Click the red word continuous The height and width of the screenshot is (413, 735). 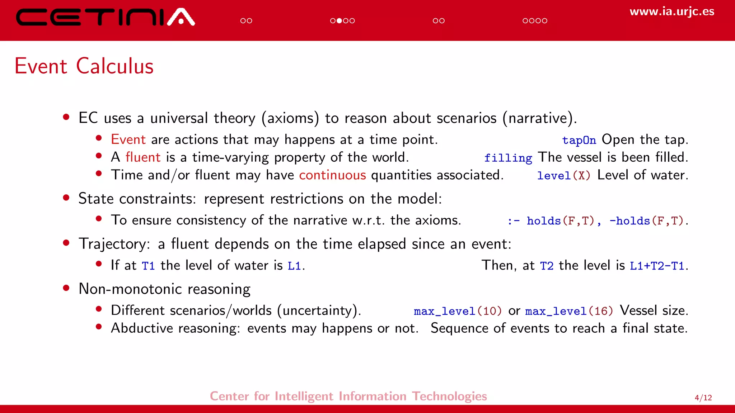point(332,175)
